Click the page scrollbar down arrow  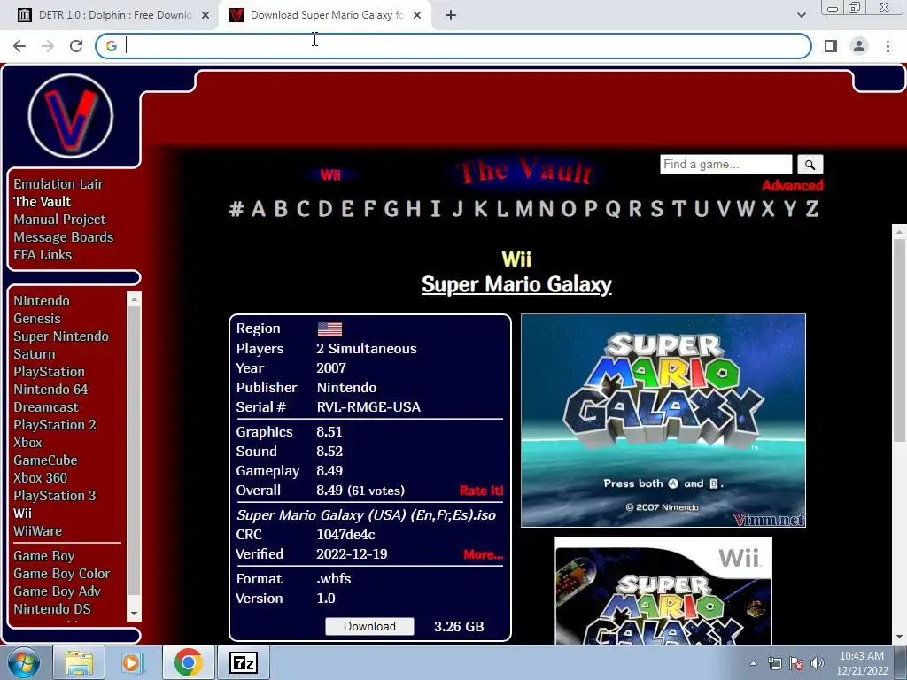point(899,637)
